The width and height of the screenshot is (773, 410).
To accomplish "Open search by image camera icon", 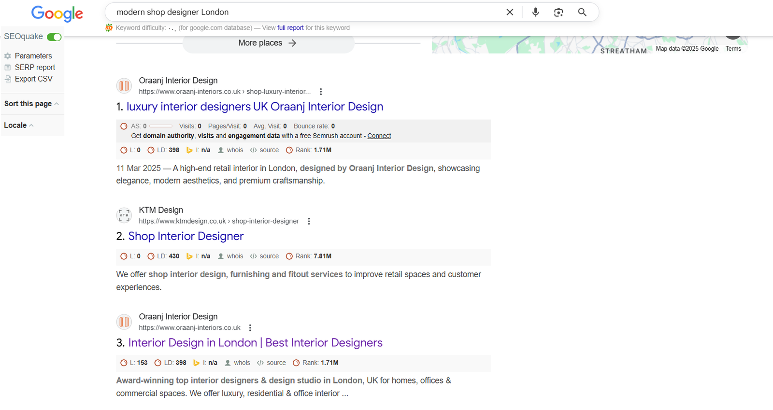I will (x=558, y=12).
